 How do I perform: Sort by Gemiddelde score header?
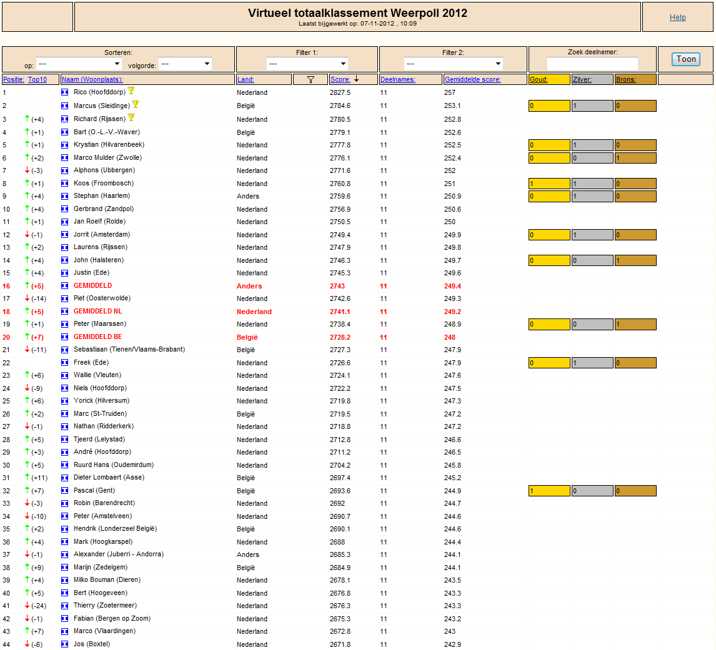[x=472, y=79]
